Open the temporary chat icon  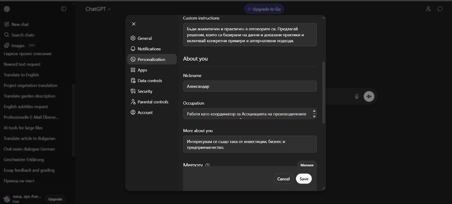tap(440, 9)
